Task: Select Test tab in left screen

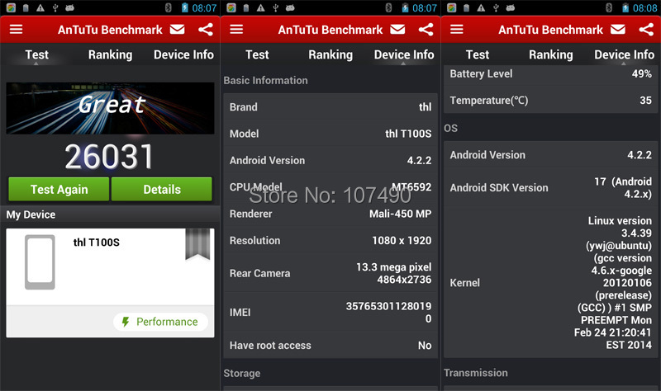Action: (36, 54)
